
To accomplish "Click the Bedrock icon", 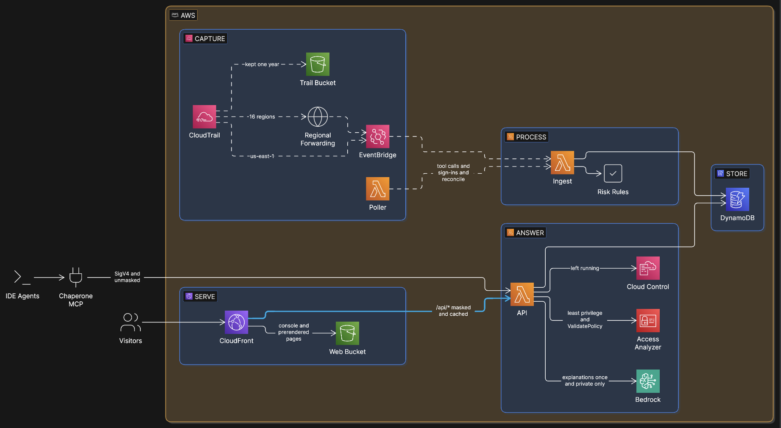I will coord(648,381).
